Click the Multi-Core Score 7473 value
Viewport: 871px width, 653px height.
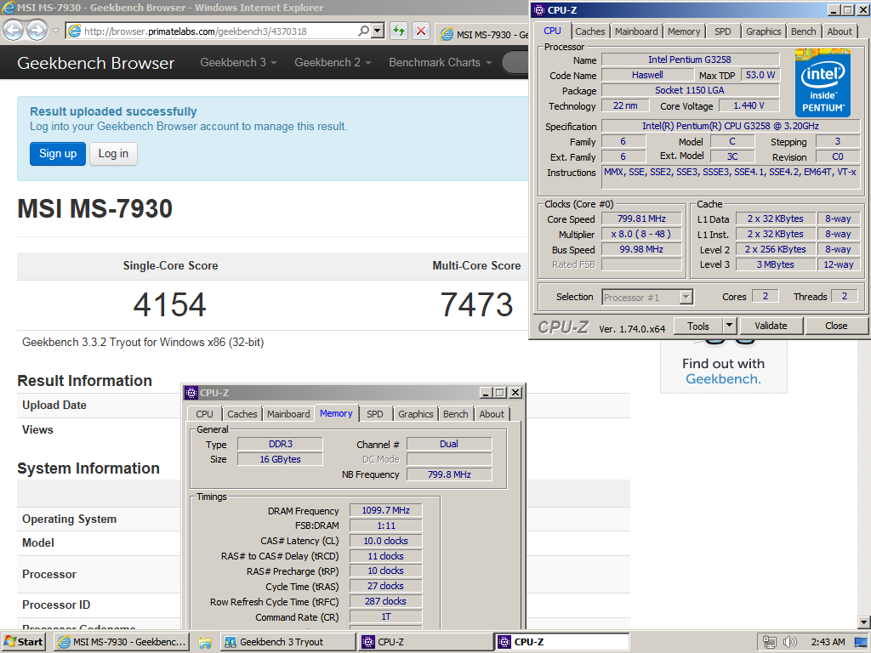pyautogui.click(x=476, y=305)
